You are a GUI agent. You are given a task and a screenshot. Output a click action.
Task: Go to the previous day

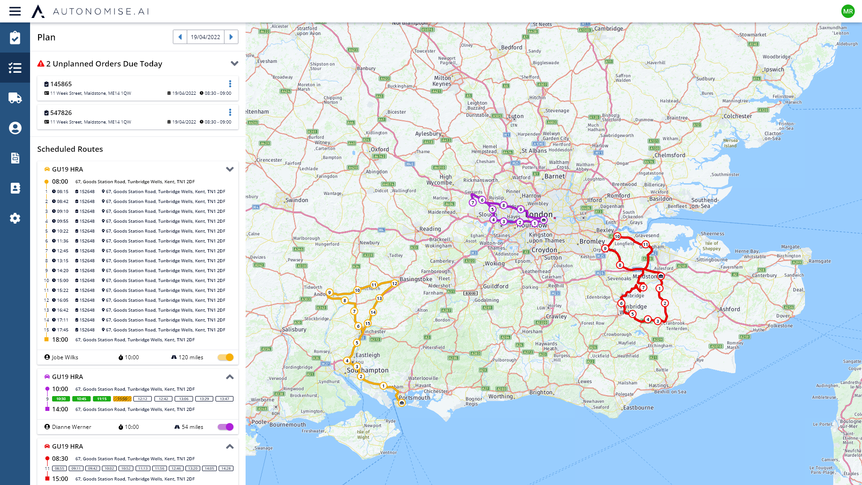(x=180, y=37)
